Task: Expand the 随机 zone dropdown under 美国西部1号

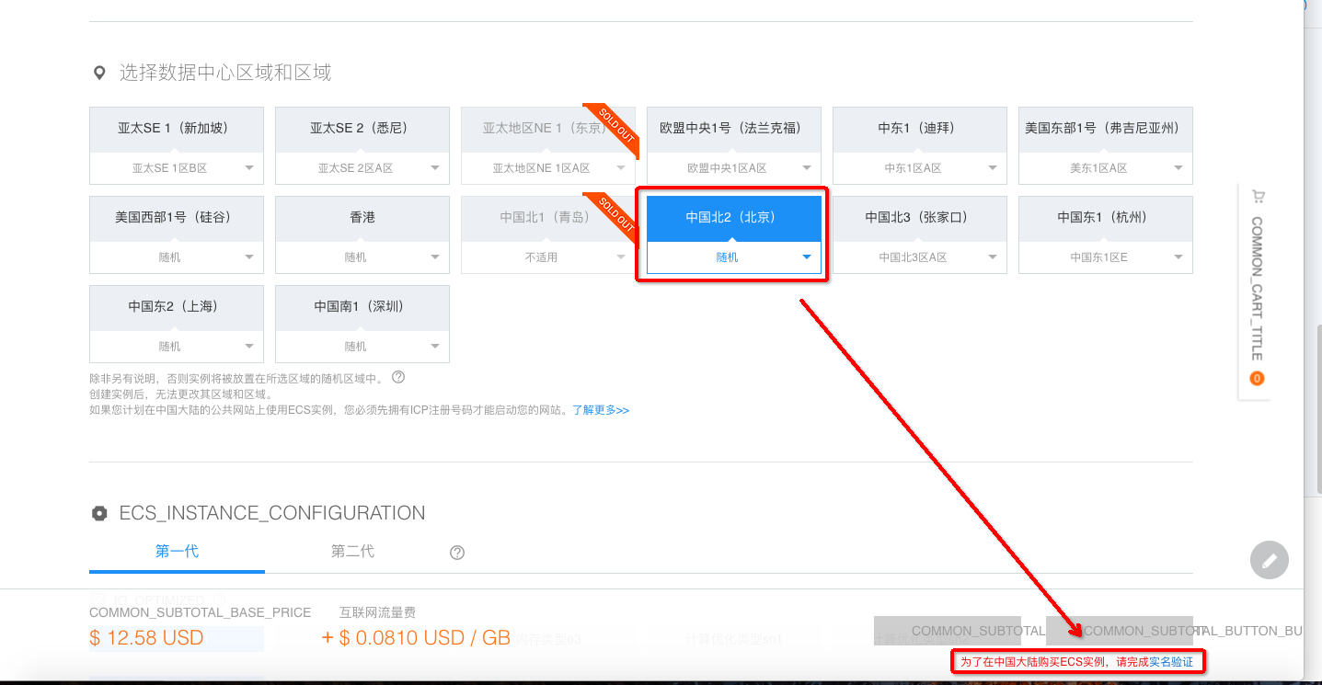Action: [177, 257]
